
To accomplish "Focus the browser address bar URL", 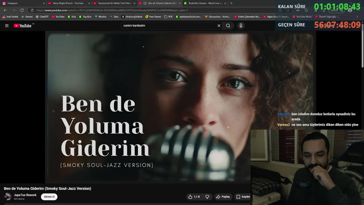I will click(112, 10).
